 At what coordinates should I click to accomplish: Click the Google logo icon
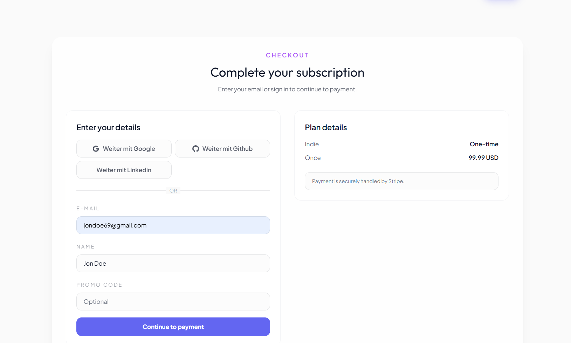(96, 148)
